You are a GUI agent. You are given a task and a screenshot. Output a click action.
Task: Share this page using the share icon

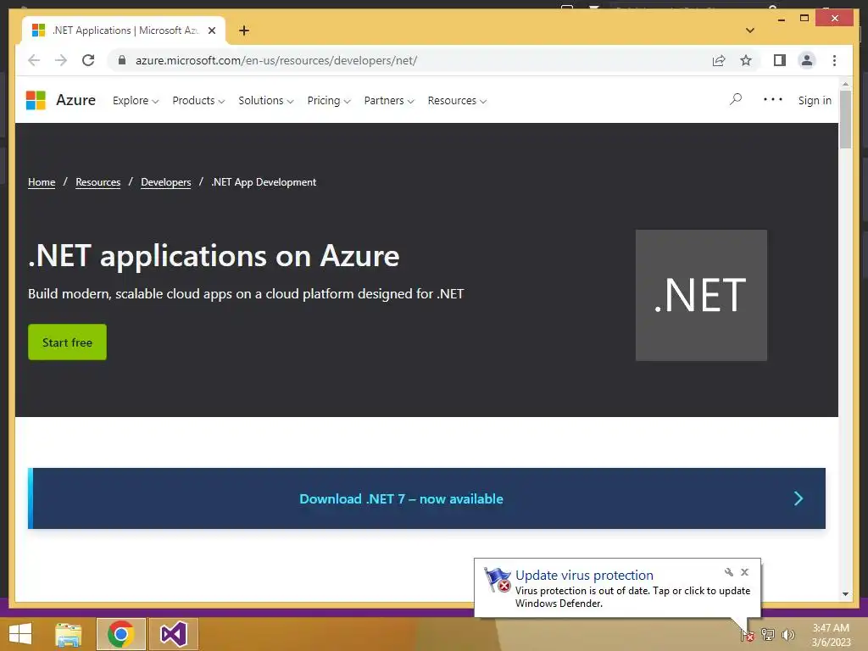tap(719, 60)
